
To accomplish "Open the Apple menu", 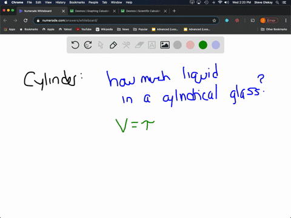I will coord(5,2).
